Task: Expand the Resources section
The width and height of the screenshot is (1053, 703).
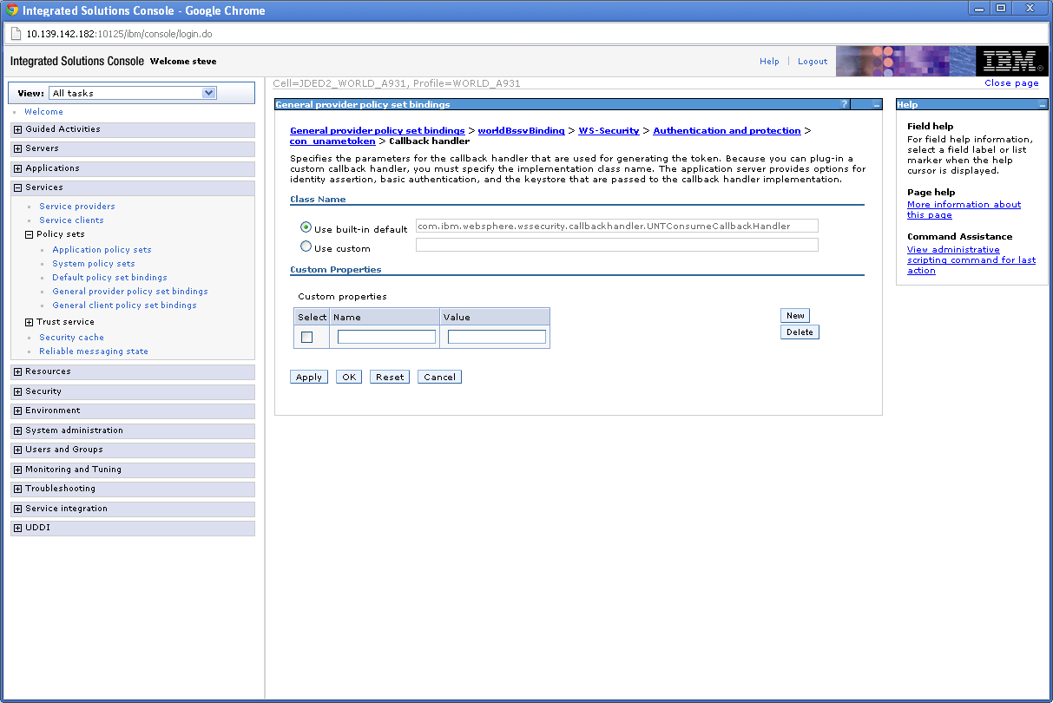Action: click(x=17, y=371)
